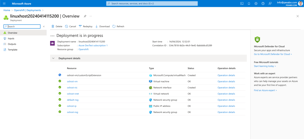
Task: Go to Home breadcrumb
Action: pos(7,10)
